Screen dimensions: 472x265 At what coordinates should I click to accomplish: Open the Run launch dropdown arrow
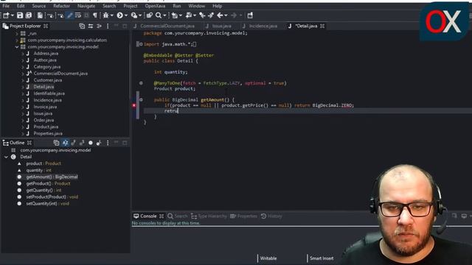click(x=126, y=15)
